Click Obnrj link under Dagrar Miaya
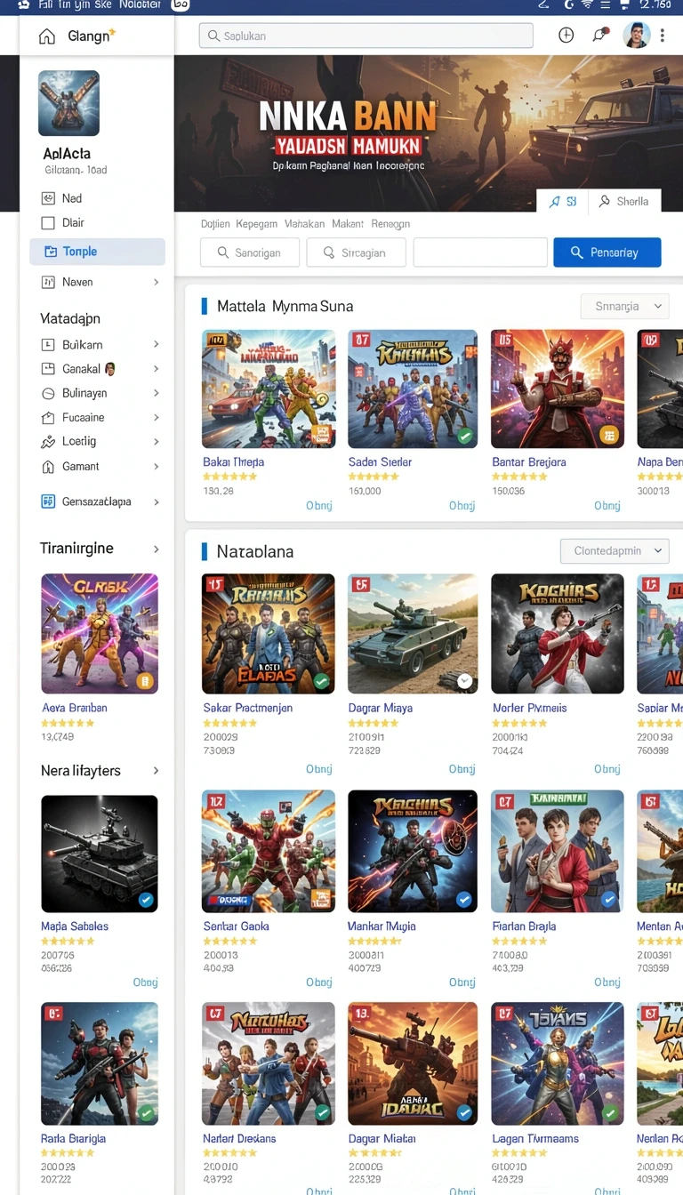683x1195 pixels. 462,769
